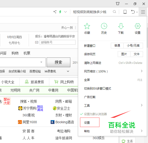Click the 旅游度假 location pin icon
148x143 pixels.
27,82
